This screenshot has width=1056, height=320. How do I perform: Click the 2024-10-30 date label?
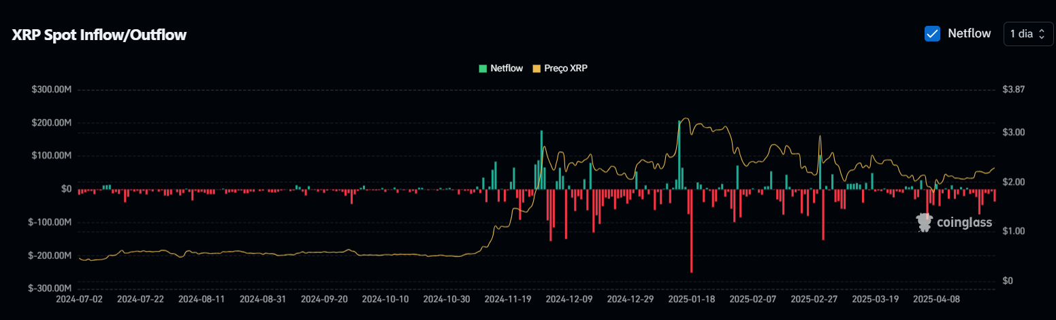447,298
